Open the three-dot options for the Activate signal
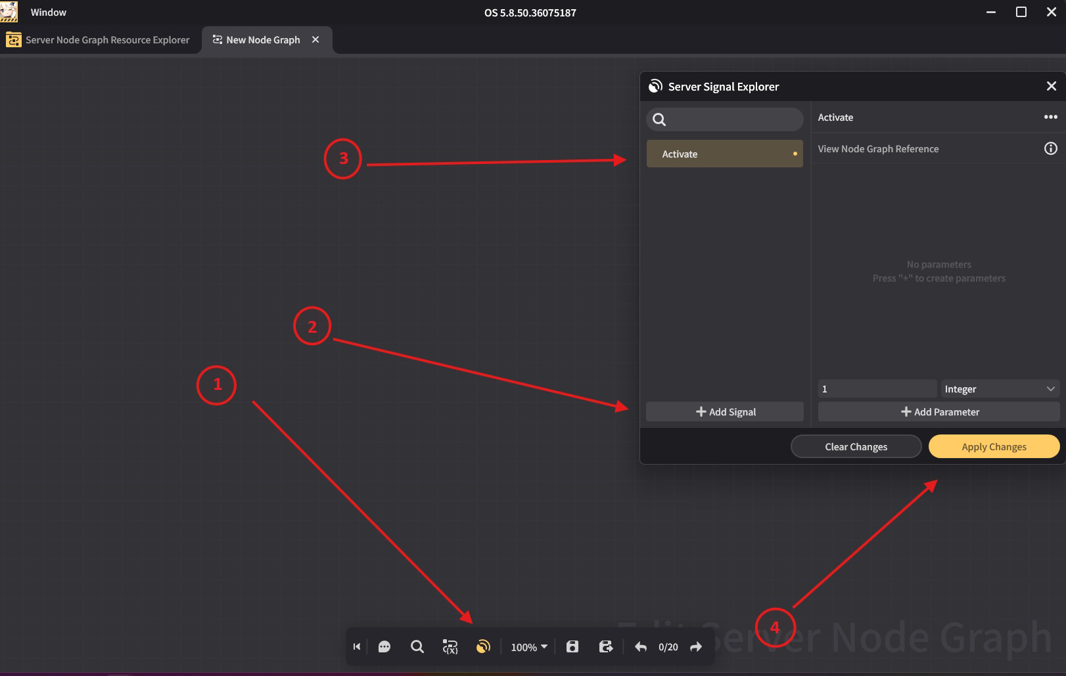Image resolution: width=1066 pixels, height=676 pixels. click(x=1051, y=117)
